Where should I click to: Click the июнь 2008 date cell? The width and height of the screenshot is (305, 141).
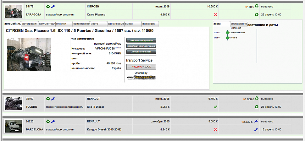coord(152,99)
